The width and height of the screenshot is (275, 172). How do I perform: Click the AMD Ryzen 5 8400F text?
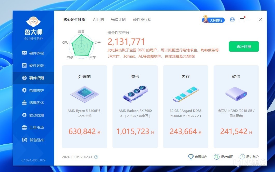(84, 113)
